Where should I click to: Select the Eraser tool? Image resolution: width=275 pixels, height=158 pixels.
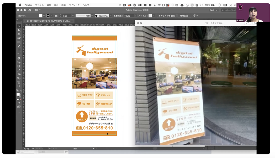19,58
